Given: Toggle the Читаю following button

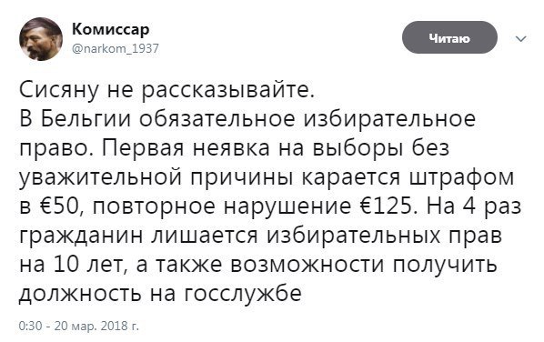Looking at the screenshot, I should coord(449,37).
